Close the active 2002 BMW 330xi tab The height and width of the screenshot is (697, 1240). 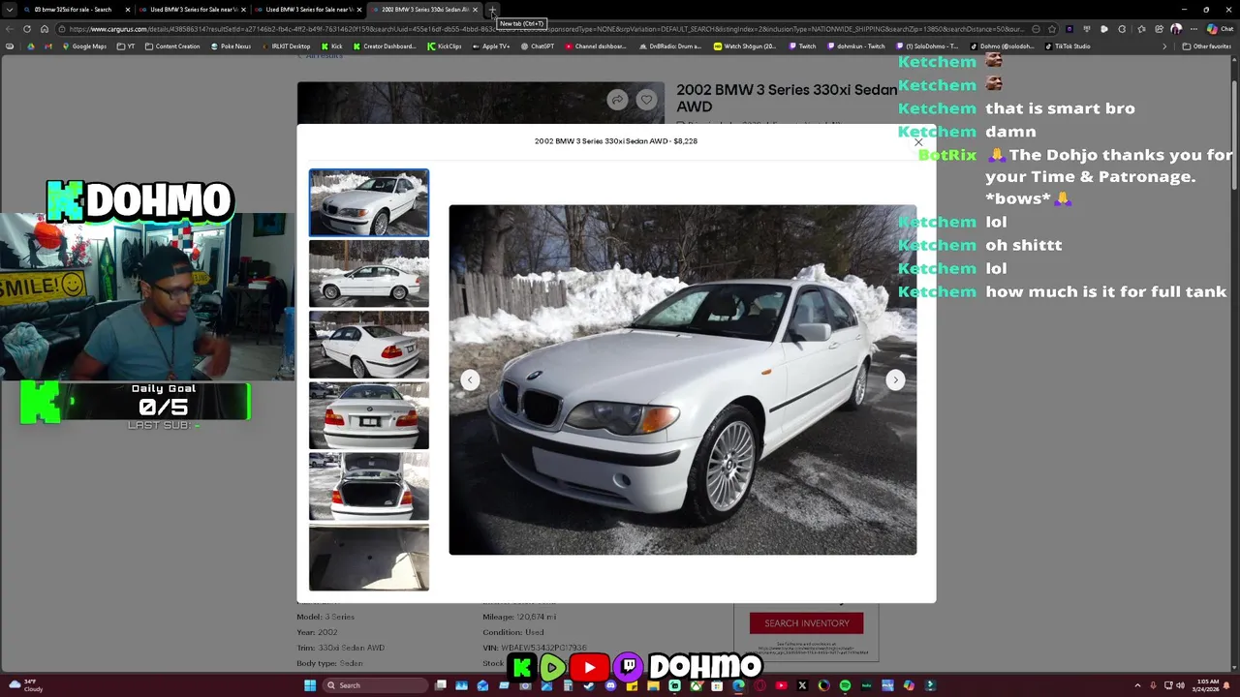tap(475, 10)
